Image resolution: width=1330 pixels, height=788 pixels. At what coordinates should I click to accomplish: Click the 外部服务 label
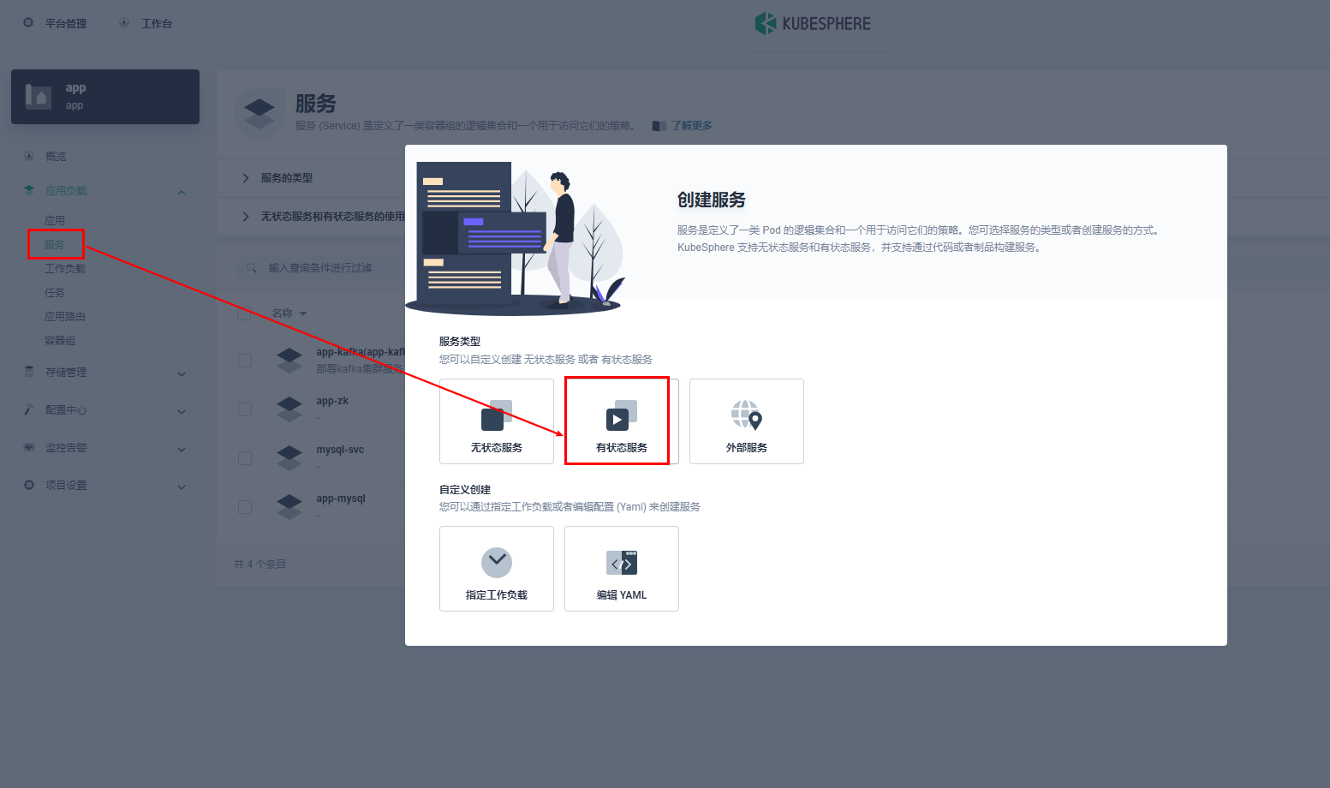tap(747, 448)
